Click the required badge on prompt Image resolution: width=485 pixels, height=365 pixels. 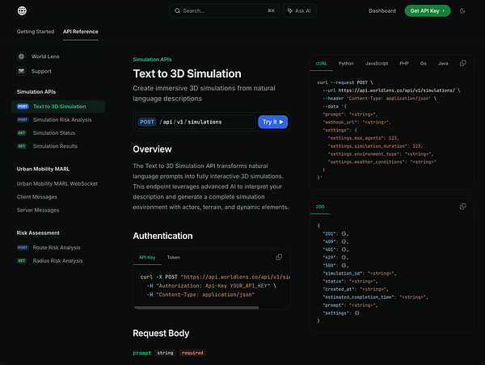(x=192, y=353)
